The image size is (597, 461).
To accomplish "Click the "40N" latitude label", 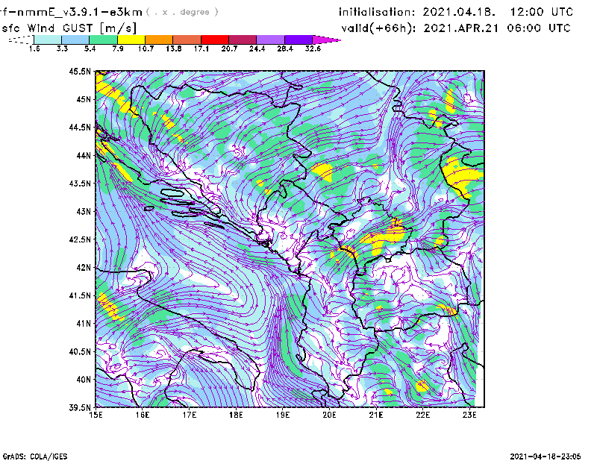I will 84,380.
